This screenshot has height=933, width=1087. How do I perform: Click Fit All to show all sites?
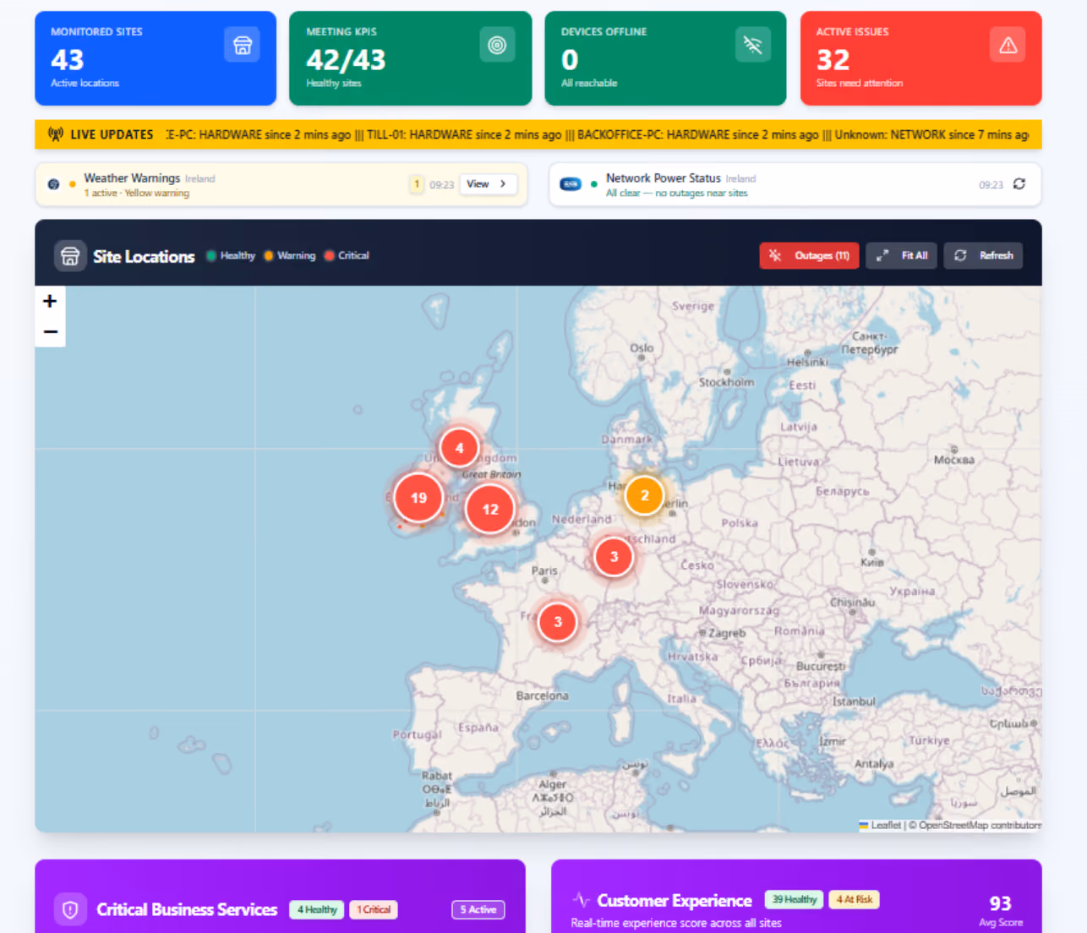pos(901,255)
